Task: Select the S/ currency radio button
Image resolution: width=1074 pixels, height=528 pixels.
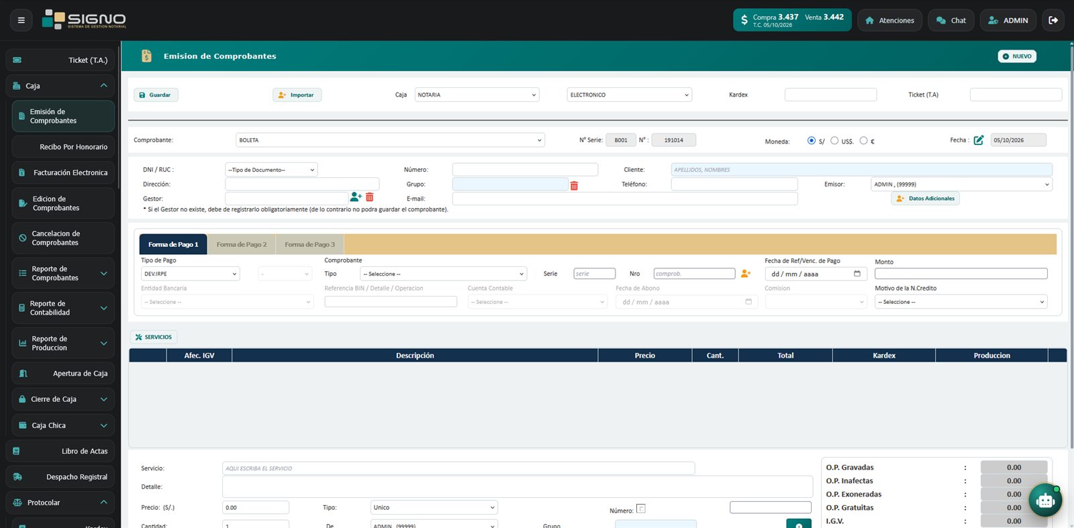Action: 812,140
